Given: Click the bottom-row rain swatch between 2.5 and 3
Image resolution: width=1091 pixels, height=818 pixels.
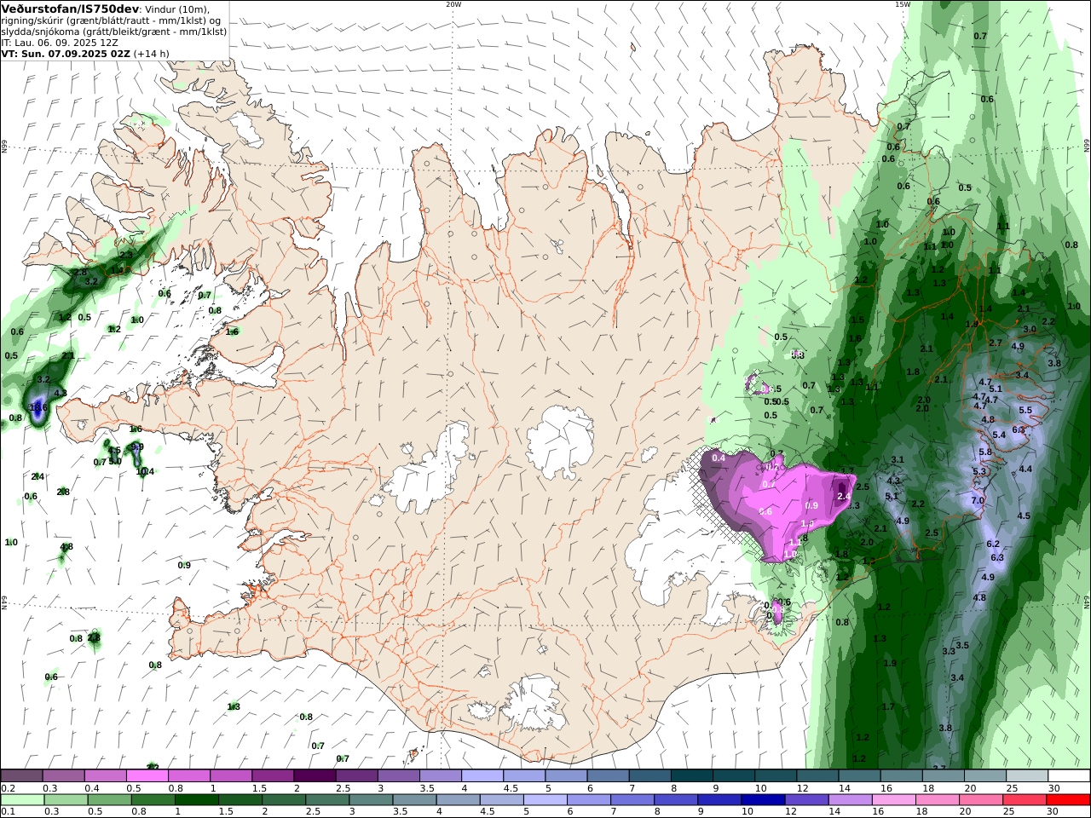Looking at the screenshot, I should coord(326,800).
